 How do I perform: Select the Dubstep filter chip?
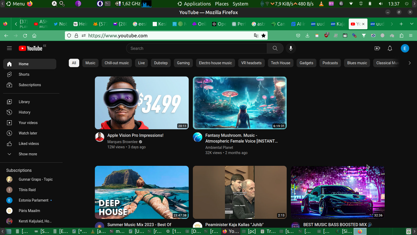coord(161,63)
